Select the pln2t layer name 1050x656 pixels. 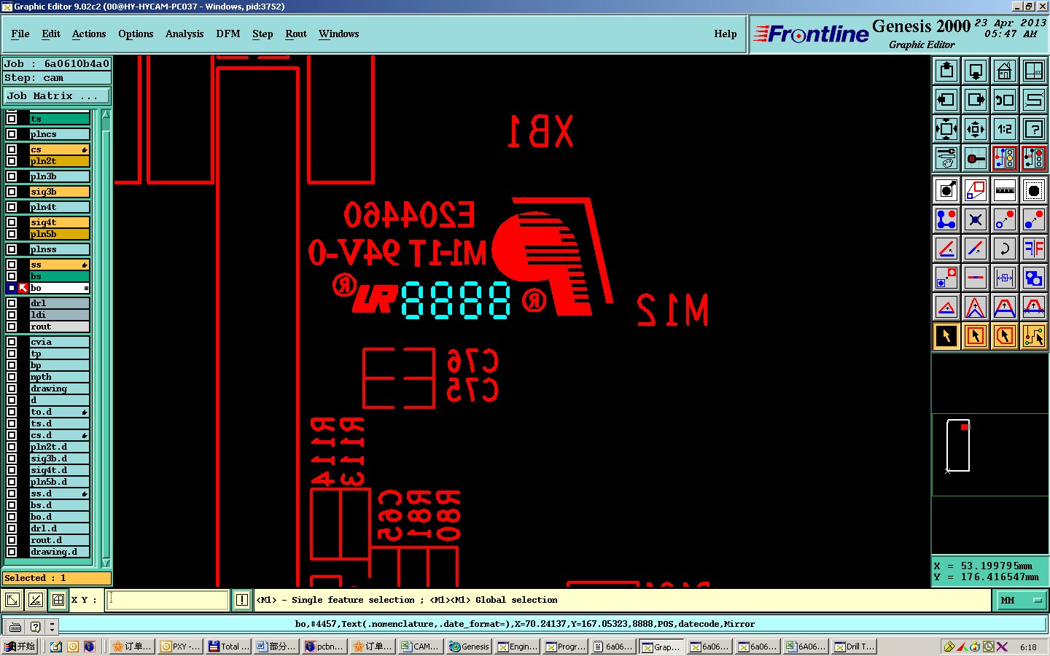[59, 161]
